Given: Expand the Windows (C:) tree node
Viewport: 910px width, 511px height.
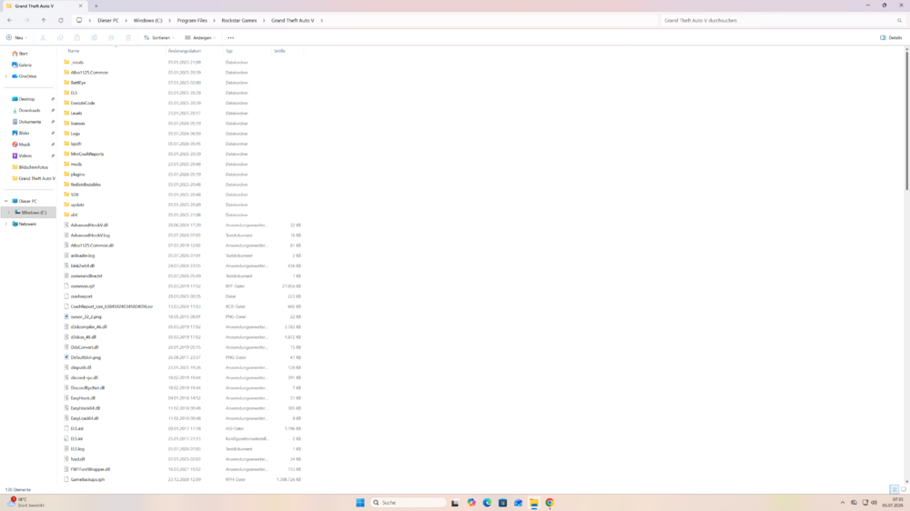Looking at the screenshot, I should (9, 212).
